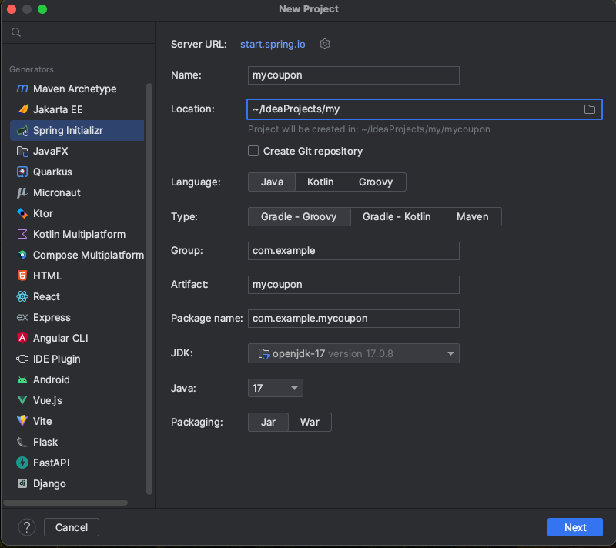The width and height of the screenshot is (616, 548).
Task: Select Kotlin language option
Action: pyautogui.click(x=320, y=182)
